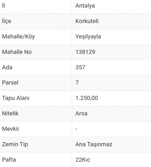This screenshot has width=151, height=167.
Task: Select the Pafta value 22Kıc
Action: (x=83, y=160)
